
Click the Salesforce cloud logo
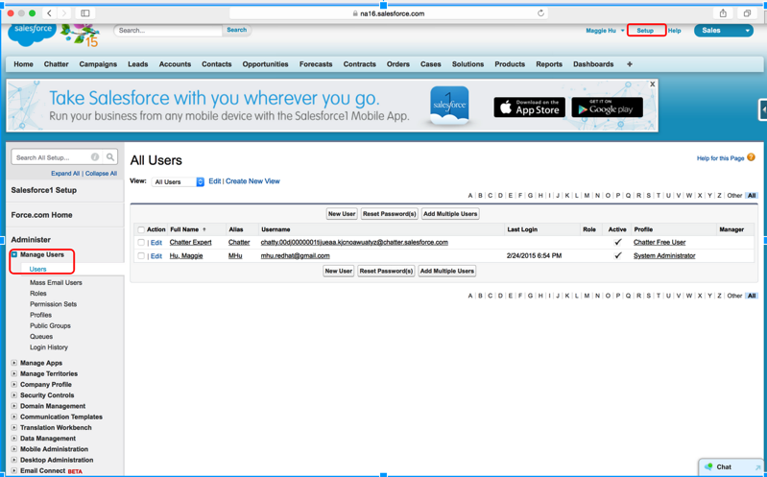click(x=33, y=35)
